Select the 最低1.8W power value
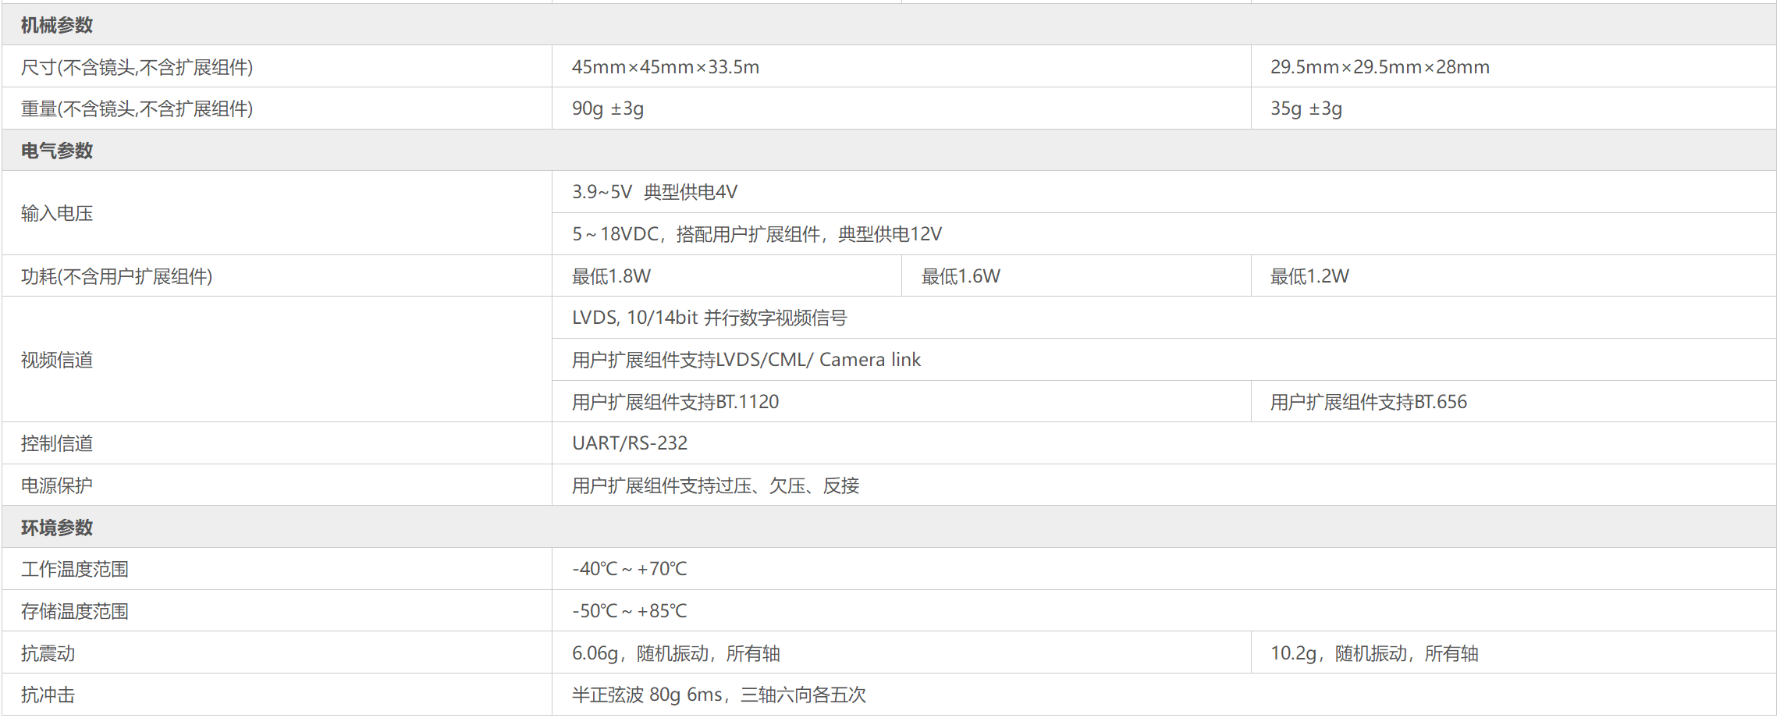 pyautogui.click(x=611, y=276)
